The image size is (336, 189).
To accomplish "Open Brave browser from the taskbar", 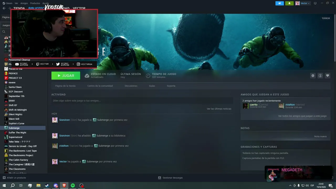I will (x=64, y=186).
